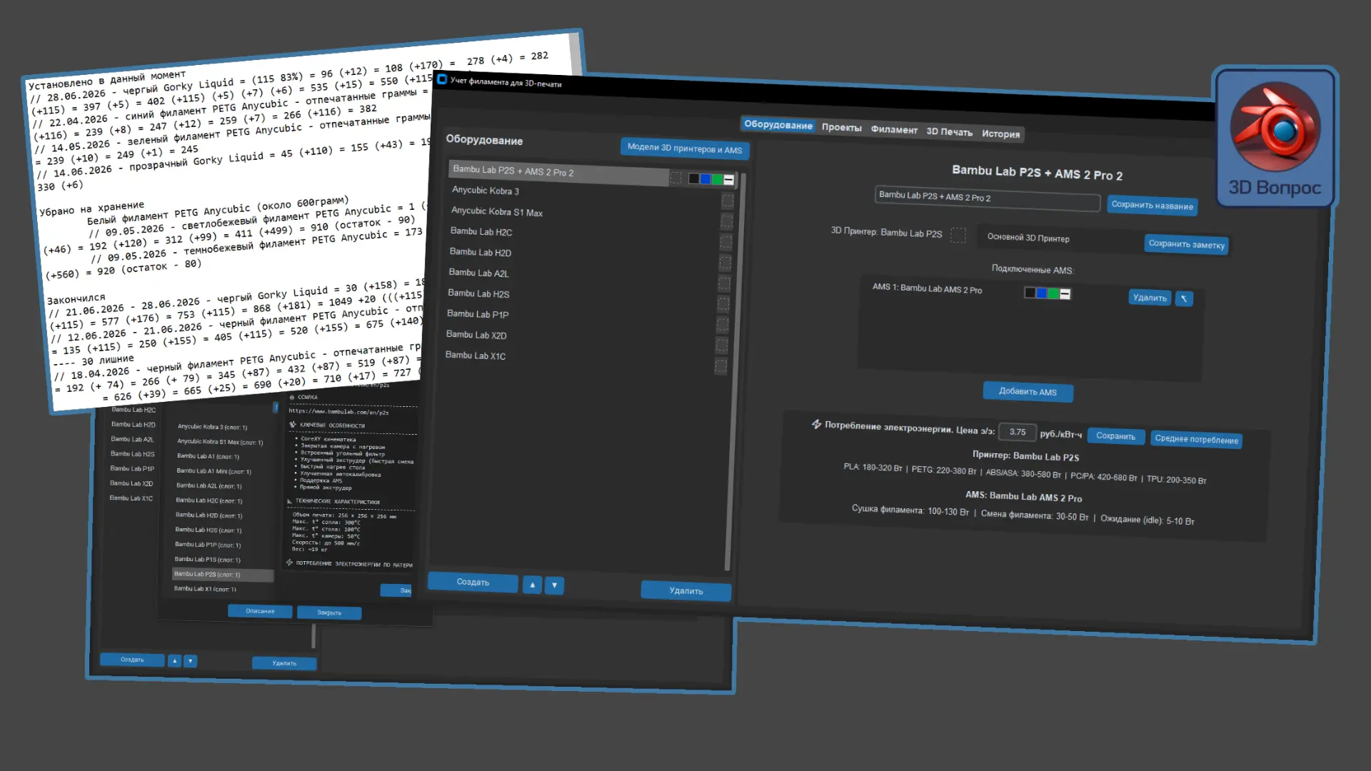Select the black swatch in the AMS 1 row
The image size is (1371, 771).
(1030, 293)
